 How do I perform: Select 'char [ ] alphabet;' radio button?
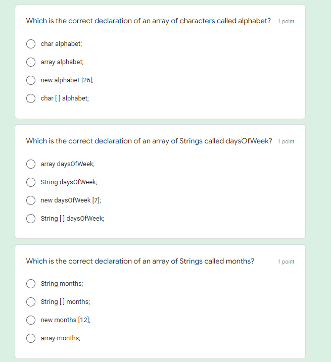pos(31,98)
